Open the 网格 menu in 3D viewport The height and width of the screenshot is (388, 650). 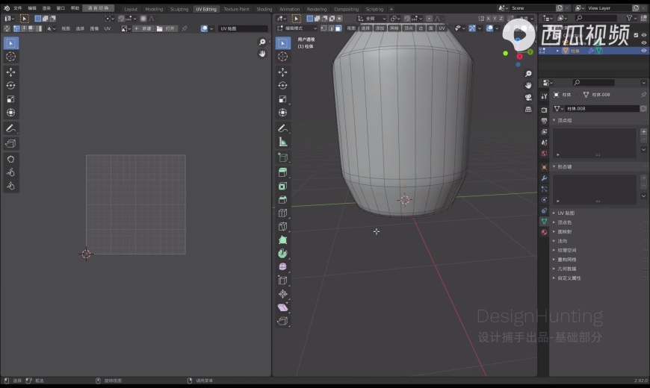click(x=394, y=28)
